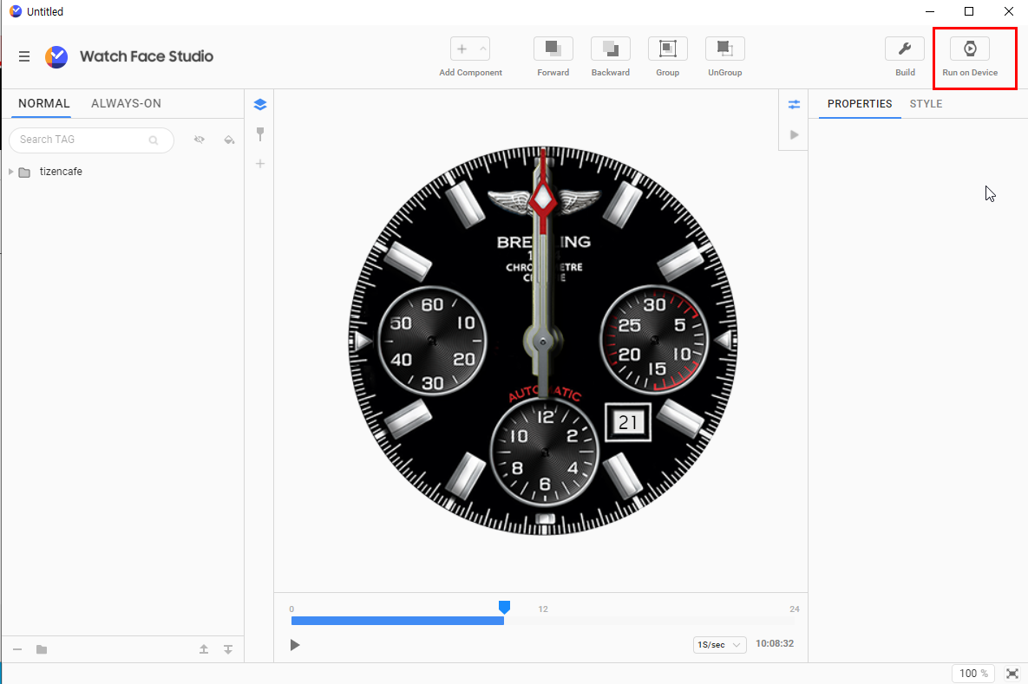Click the search magnifier icon
Screen dimensions: 1028x684
point(154,140)
